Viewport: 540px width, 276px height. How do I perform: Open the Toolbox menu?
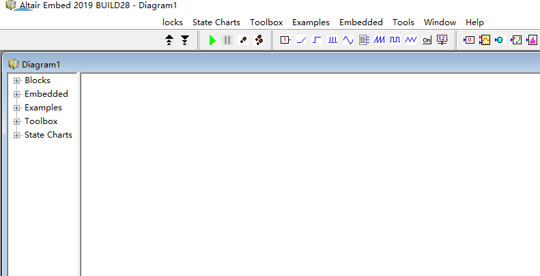(x=266, y=22)
